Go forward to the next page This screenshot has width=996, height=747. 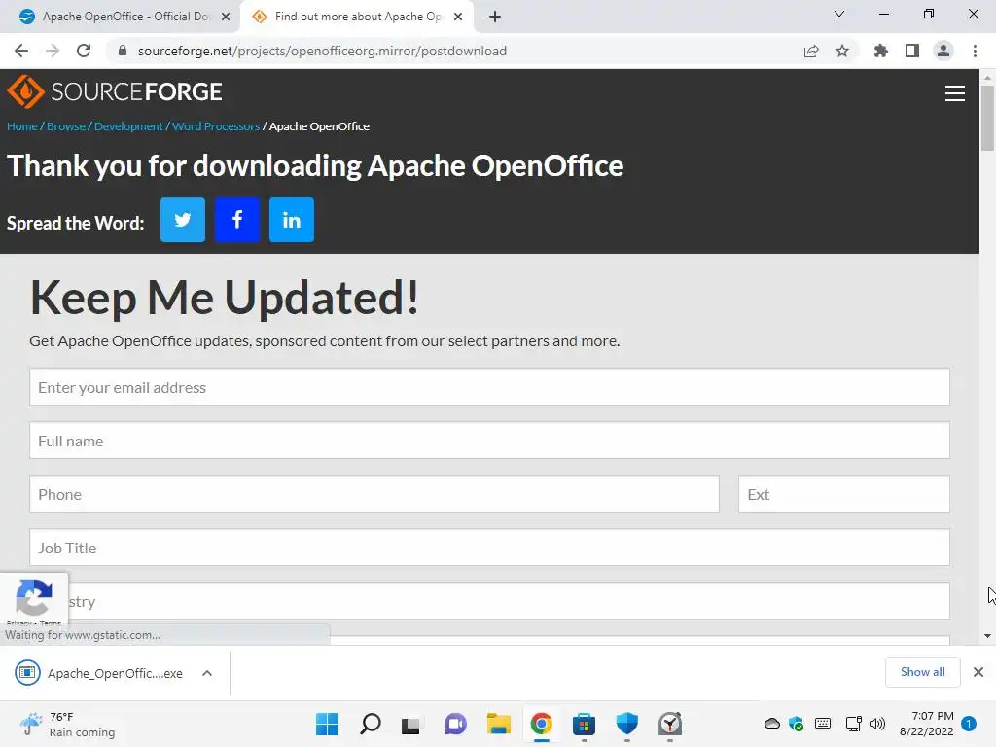[53, 51]
